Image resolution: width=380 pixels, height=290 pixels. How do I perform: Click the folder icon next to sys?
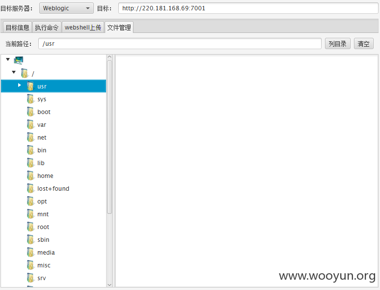[x=30, y=99]
